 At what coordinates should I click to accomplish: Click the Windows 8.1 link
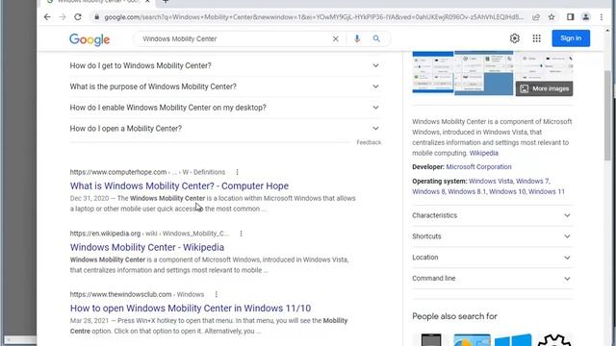click(x=467, y=192)
